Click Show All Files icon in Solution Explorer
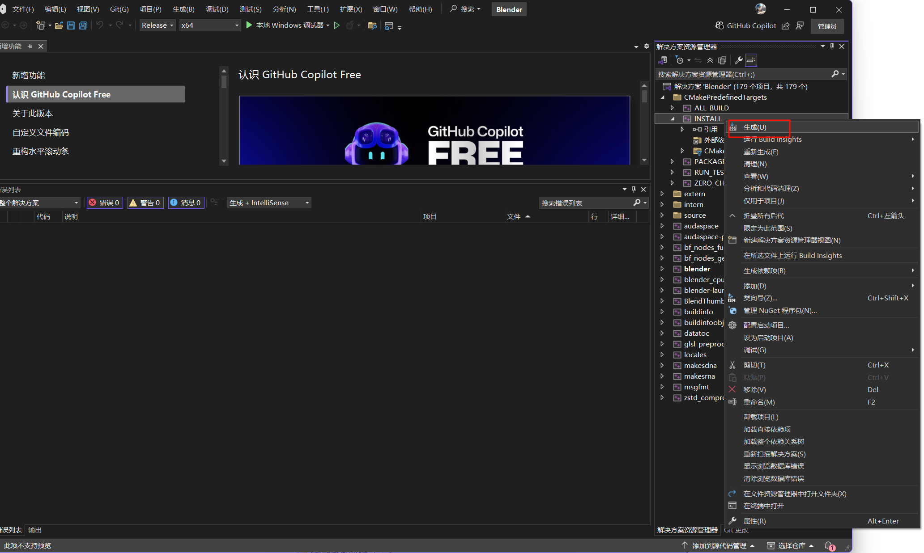 [x=722, y=60]
